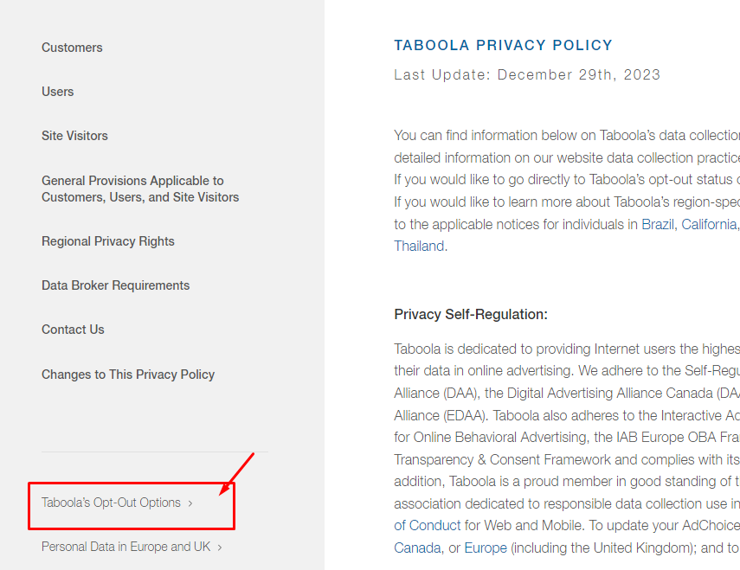The width and height of the screenshot is (740, 570).
Task: Select Changes to This Privacy Policy
Action: click(x=128, y=375)
